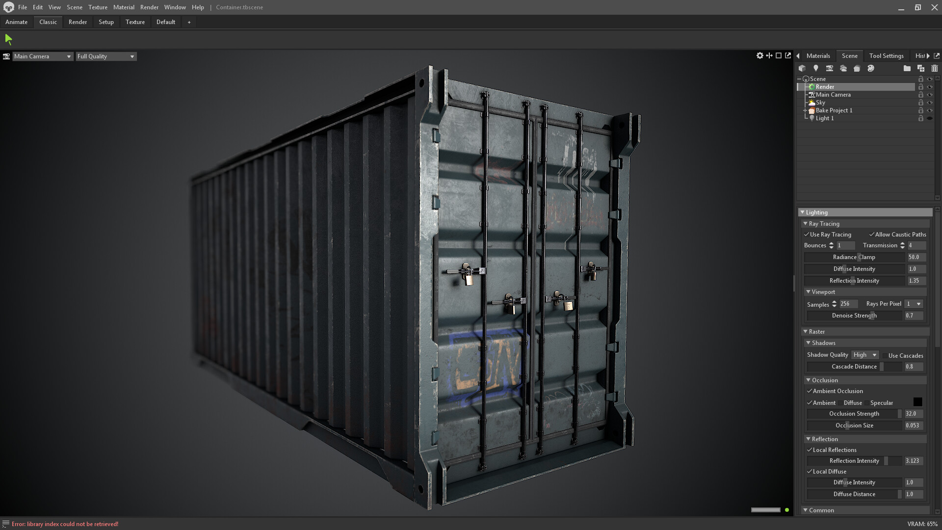Disable Use Ray Tracing

[807, 235]
